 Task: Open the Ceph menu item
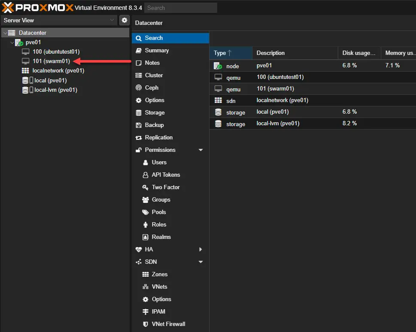170,88
